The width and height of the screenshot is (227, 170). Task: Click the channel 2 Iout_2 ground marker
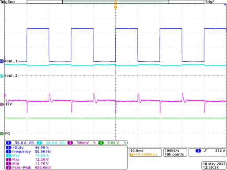(x=2, y=76)
